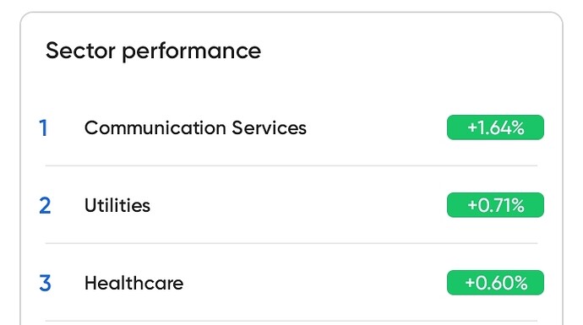Click divider line below Utilities row
The image size is (583, 325).
tap(291, 243)
